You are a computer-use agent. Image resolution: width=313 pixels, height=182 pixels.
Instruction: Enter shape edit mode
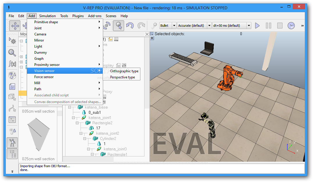tap(12, 97)
